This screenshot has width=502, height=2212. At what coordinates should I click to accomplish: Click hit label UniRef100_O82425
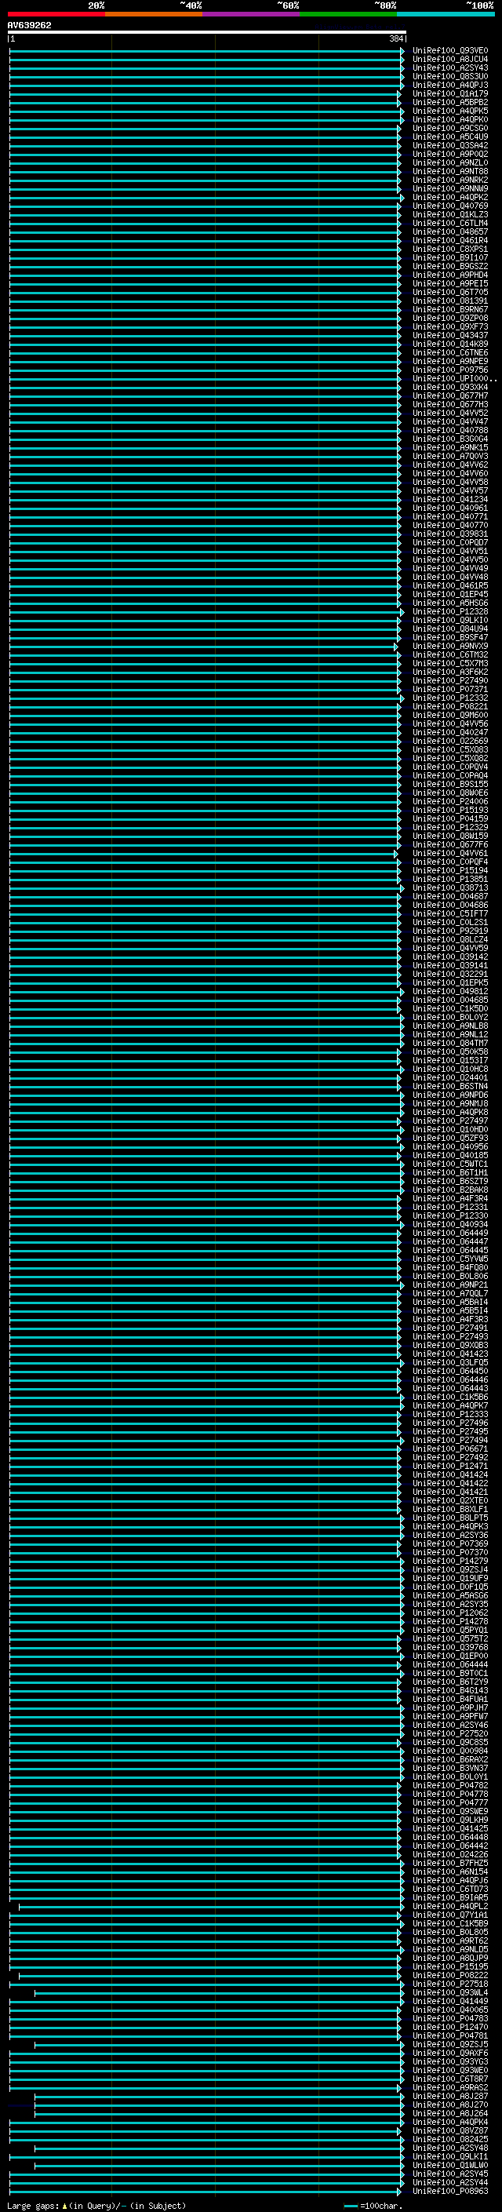pos(450,2140)
